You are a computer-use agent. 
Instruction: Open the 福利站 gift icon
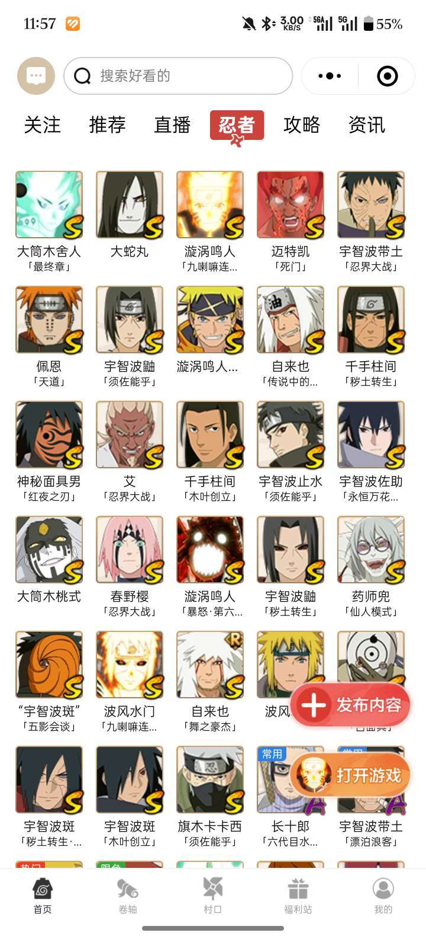pyautogui.click(x=298, y=889)
